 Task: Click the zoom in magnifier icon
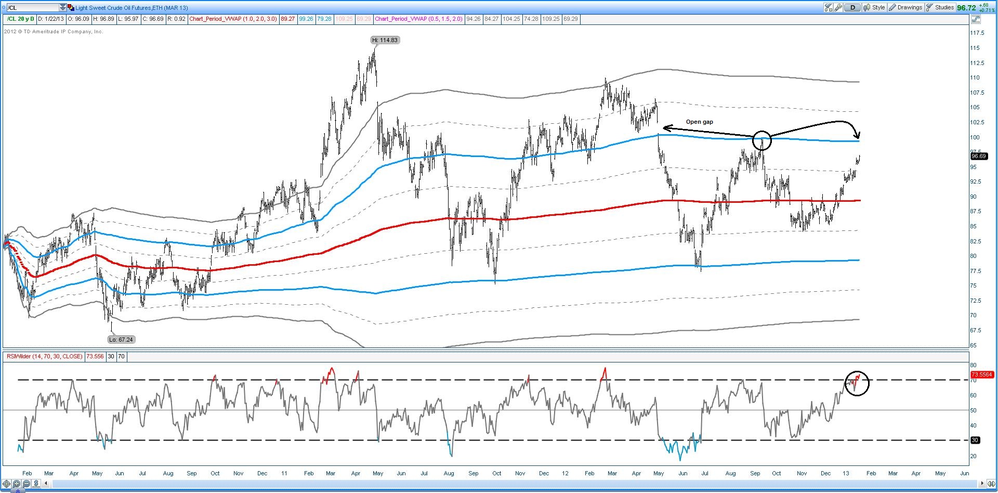[x=17, y=484]
